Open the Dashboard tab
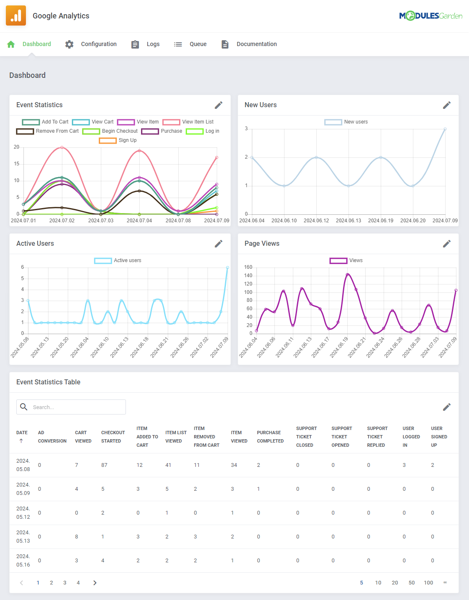469x600 pixels. (x=37, y=44)
